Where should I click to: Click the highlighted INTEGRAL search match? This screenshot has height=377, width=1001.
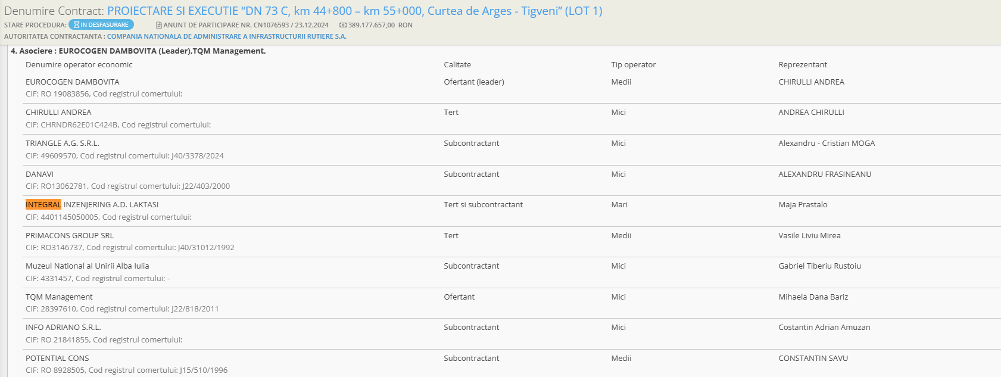coord(43,205)
